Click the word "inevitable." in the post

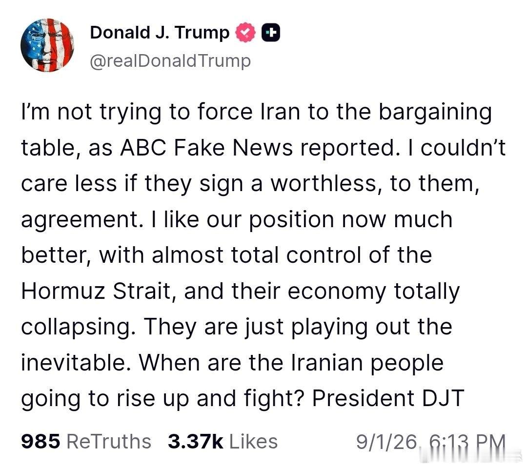tap(76, 363)
